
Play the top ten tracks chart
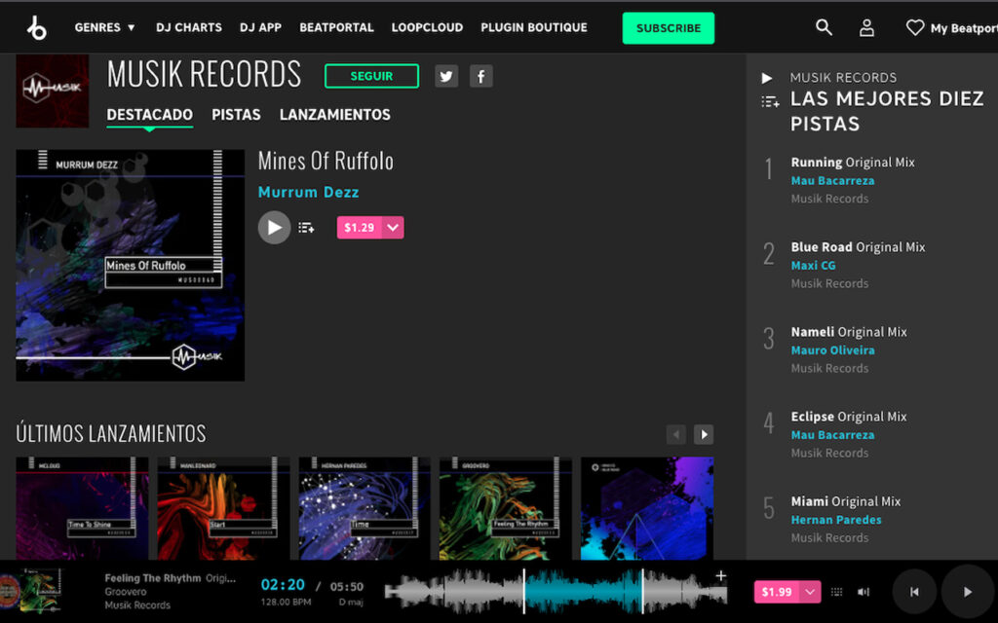click(767, 78)
